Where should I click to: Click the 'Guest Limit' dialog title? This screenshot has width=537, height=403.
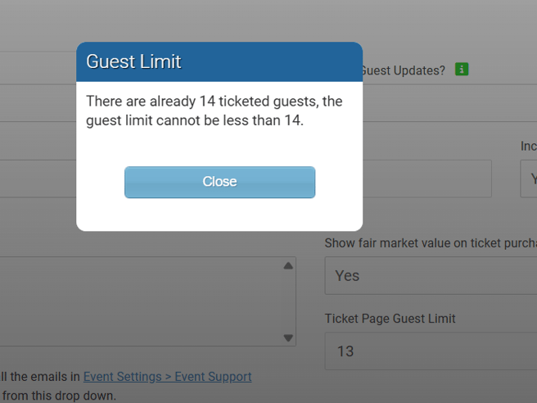click(x=133, y=61)
